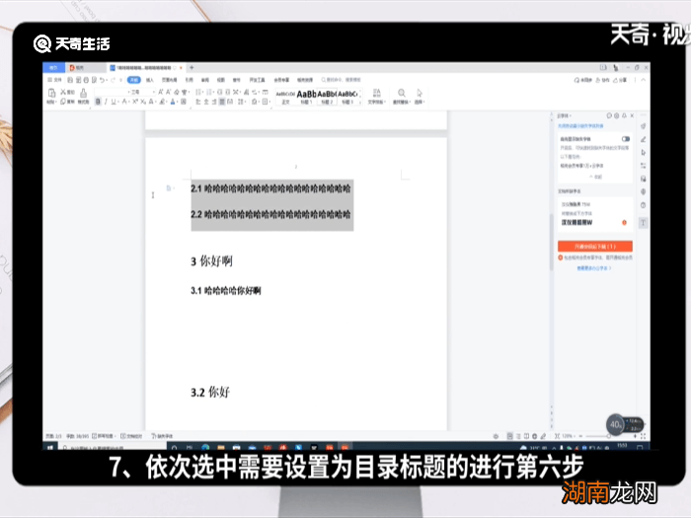691x518 pixels.
Task: Click the orange download fonts button
Action: click(595, 247)
